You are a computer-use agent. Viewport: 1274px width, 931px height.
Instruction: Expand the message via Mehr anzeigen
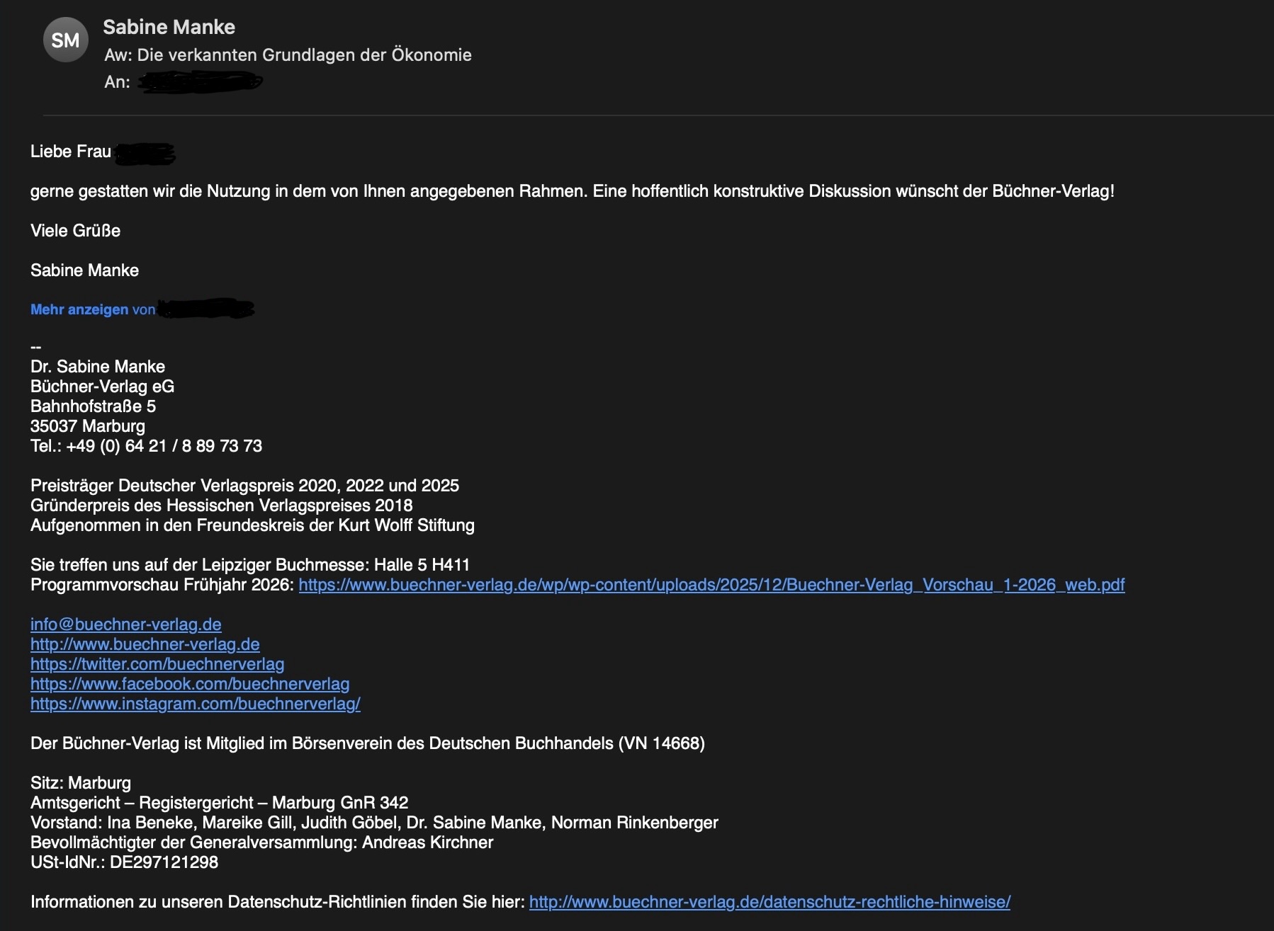click(78, 309)
